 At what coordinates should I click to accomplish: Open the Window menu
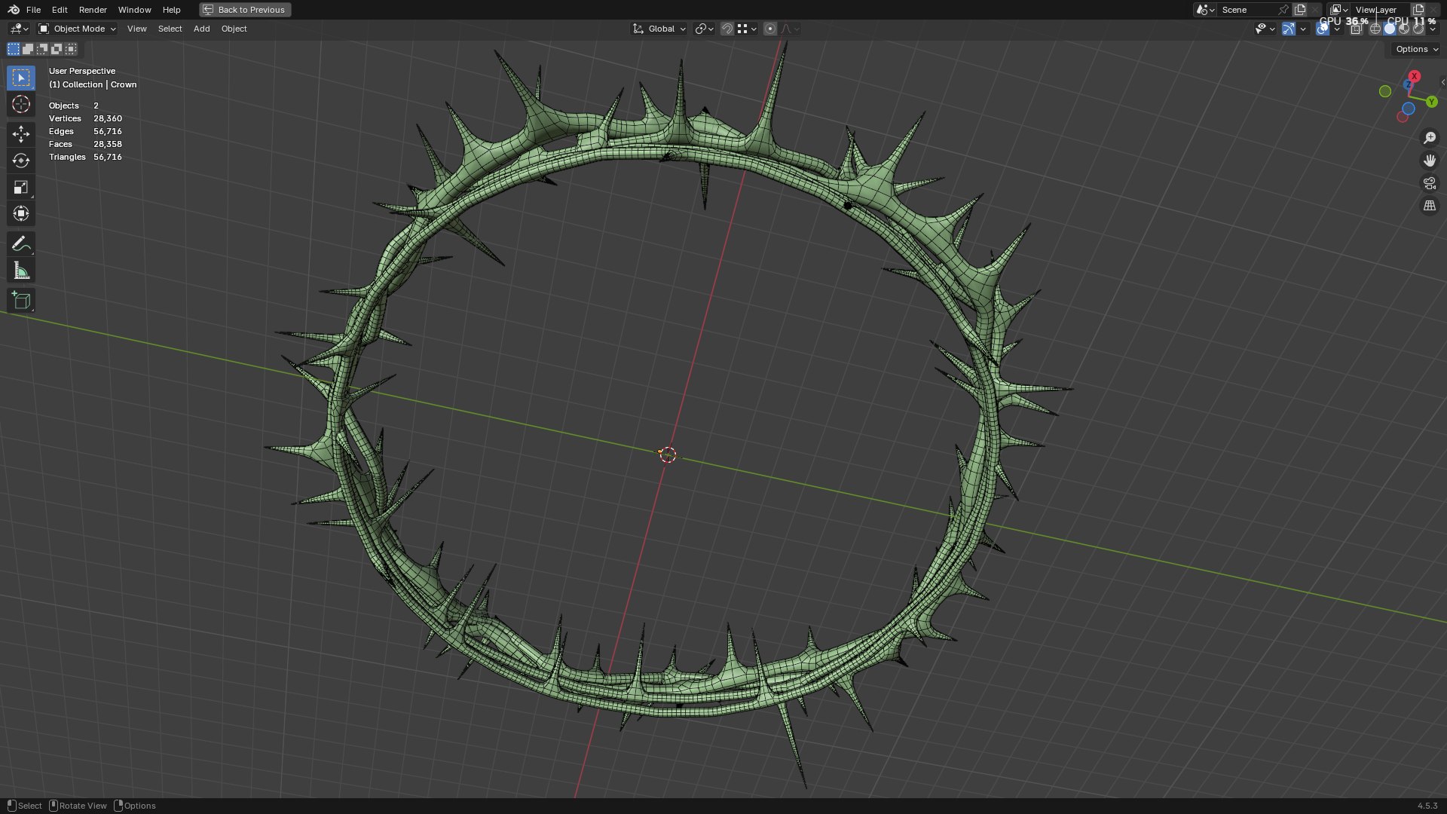(134, 10)
